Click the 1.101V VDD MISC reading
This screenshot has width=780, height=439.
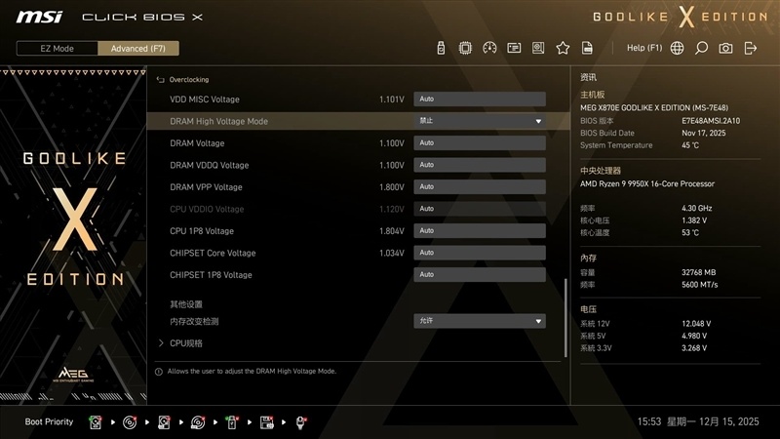coord(392,100)
